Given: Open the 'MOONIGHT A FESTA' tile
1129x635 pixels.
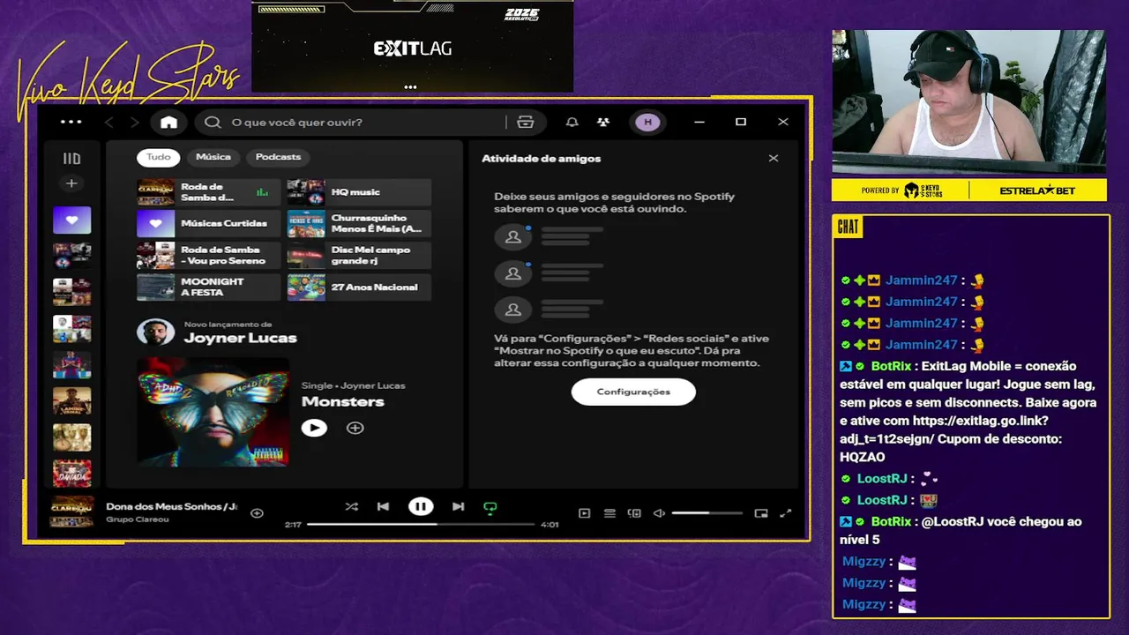Looking at the screenshot, I should pos(208,287).
